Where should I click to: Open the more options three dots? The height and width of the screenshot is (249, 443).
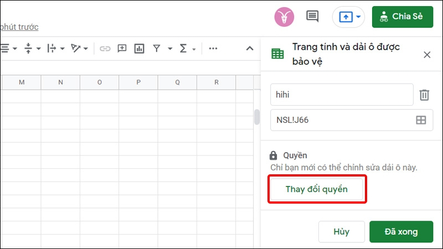[213, 49]
